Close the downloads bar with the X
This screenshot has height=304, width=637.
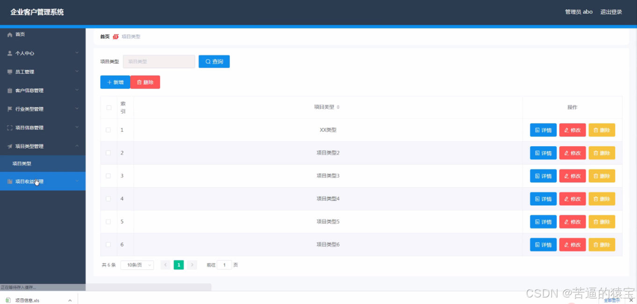(x=631, y=300)
